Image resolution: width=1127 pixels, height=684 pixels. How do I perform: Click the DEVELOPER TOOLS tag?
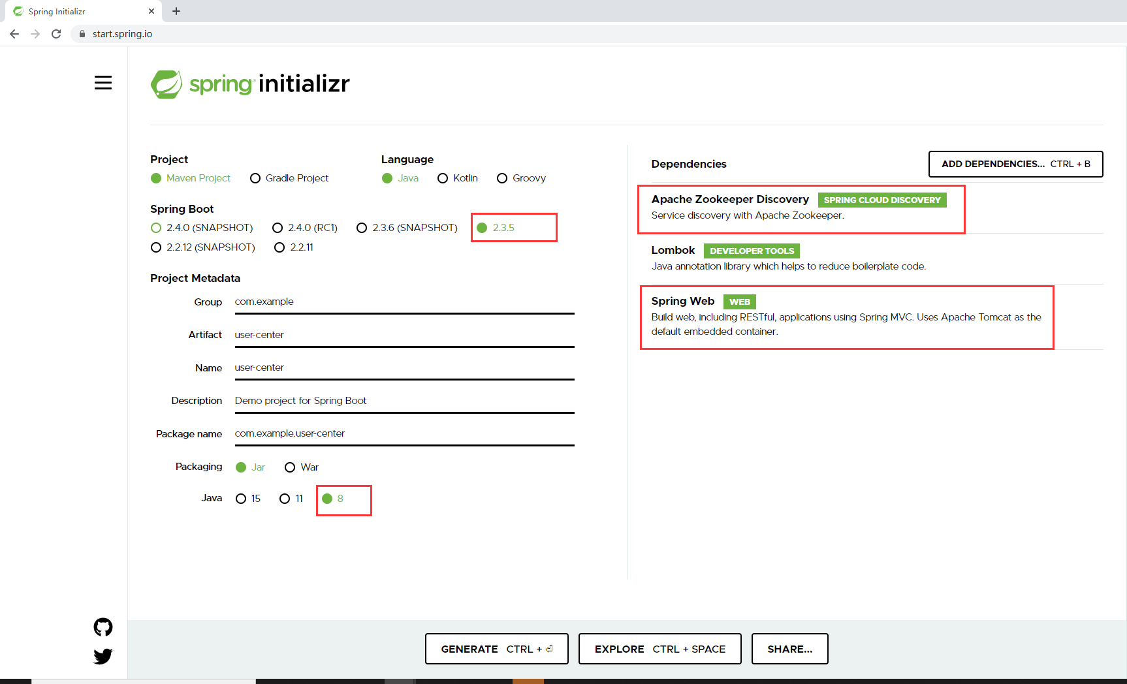coord(752,251)
